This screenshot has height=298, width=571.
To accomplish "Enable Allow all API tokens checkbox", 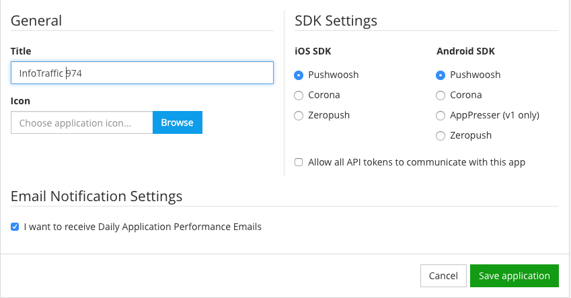I will click(299, 162).
